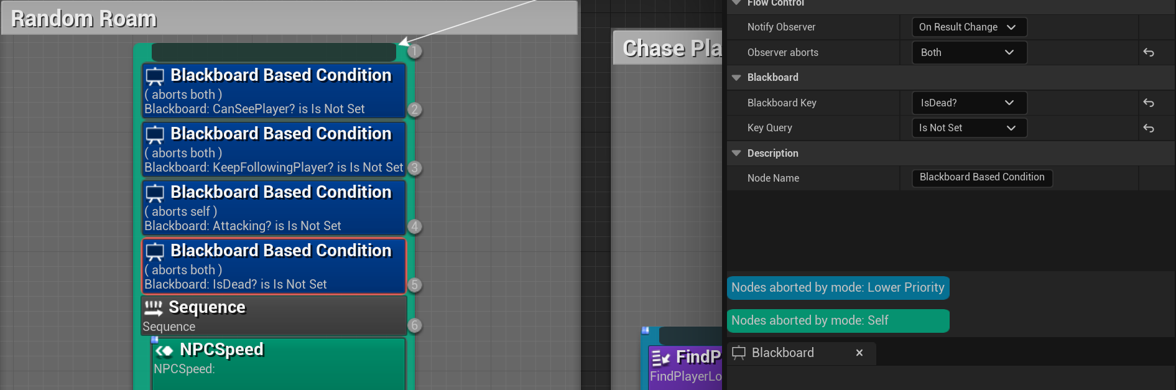Select the NPCSpeed service node
This screenshot has height=390, width=1176.
[x=279, y=364]
